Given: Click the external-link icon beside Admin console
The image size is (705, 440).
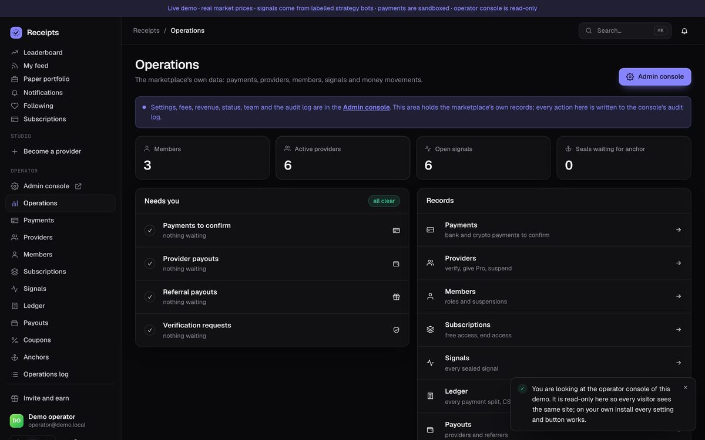Looking at the screenshot, I should click(x=78, y=187).
